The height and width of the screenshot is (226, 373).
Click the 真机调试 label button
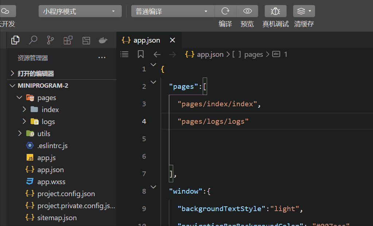276,24
